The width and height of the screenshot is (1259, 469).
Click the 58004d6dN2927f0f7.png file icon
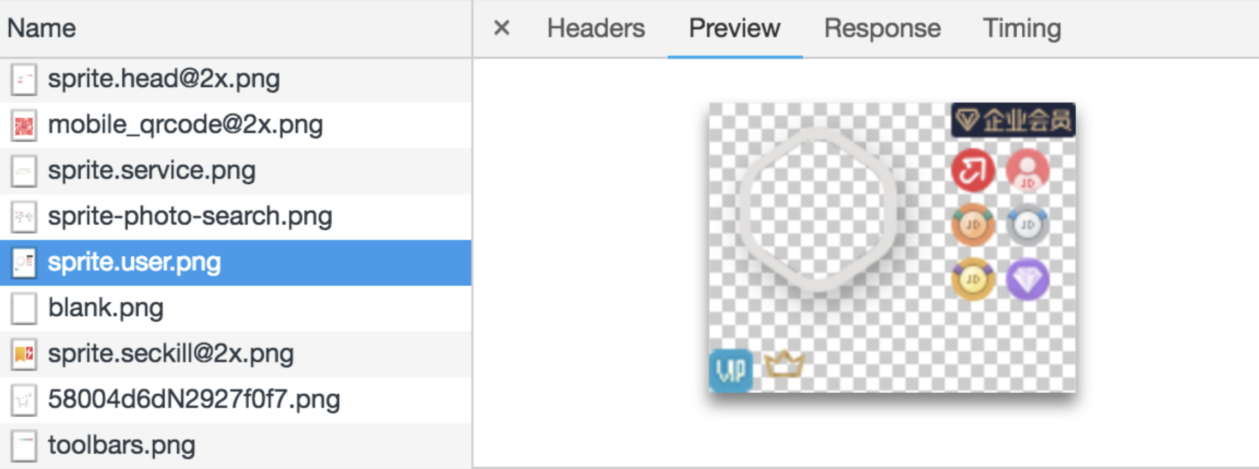click(23, 400)
